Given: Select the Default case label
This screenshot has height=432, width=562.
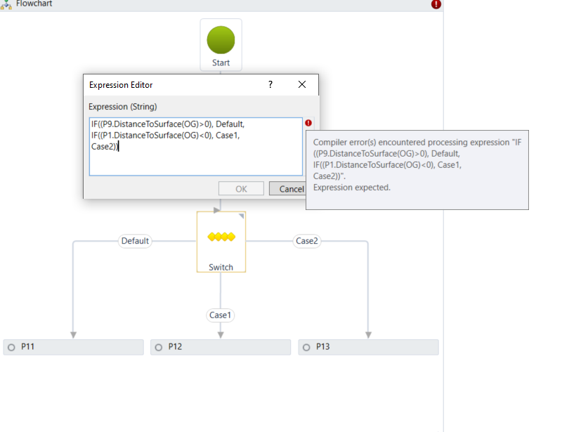Looking at the screenshot, I should [135, 241].
